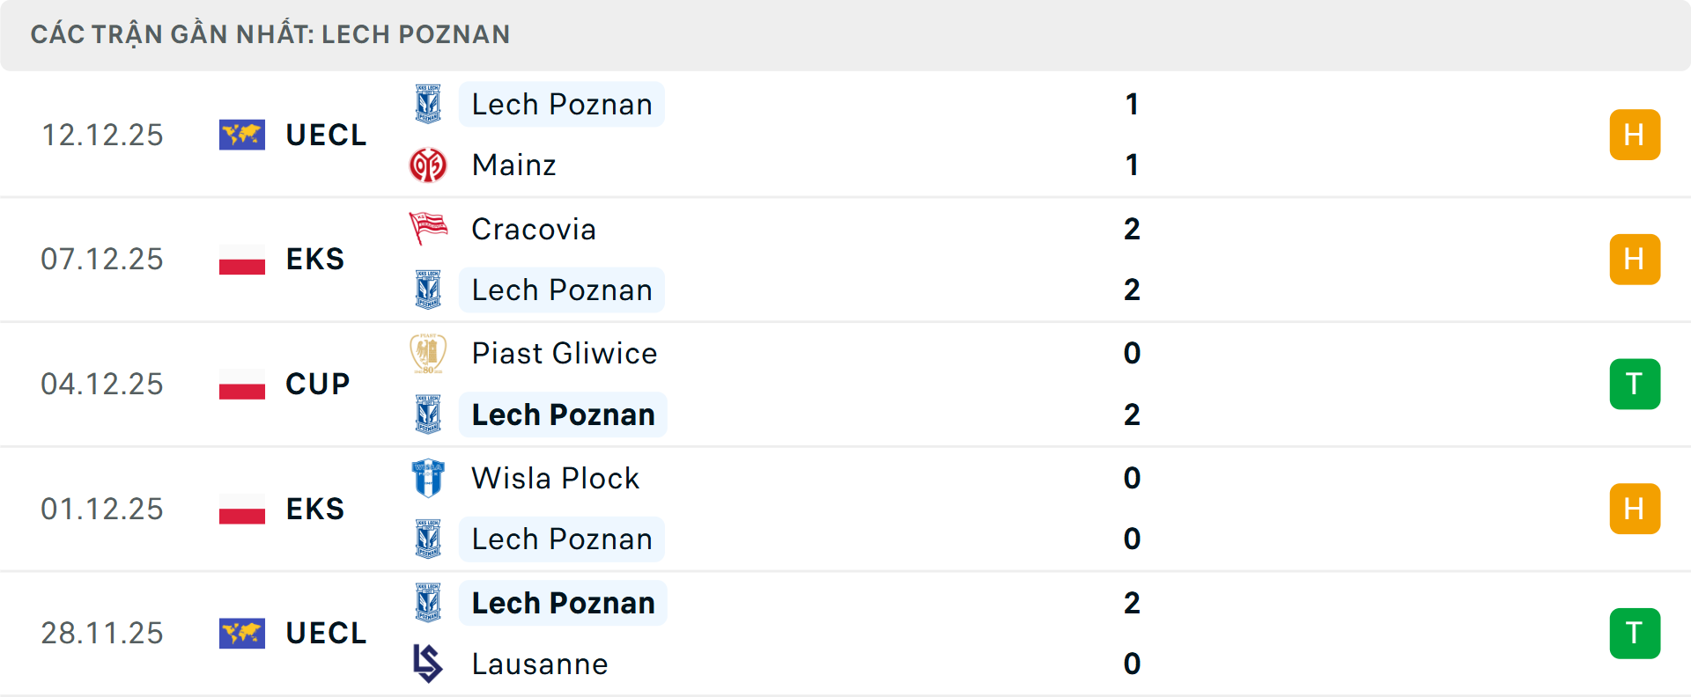Select the Lausanne club icon
Viewport: 1691px width, 697px height.
427,664
